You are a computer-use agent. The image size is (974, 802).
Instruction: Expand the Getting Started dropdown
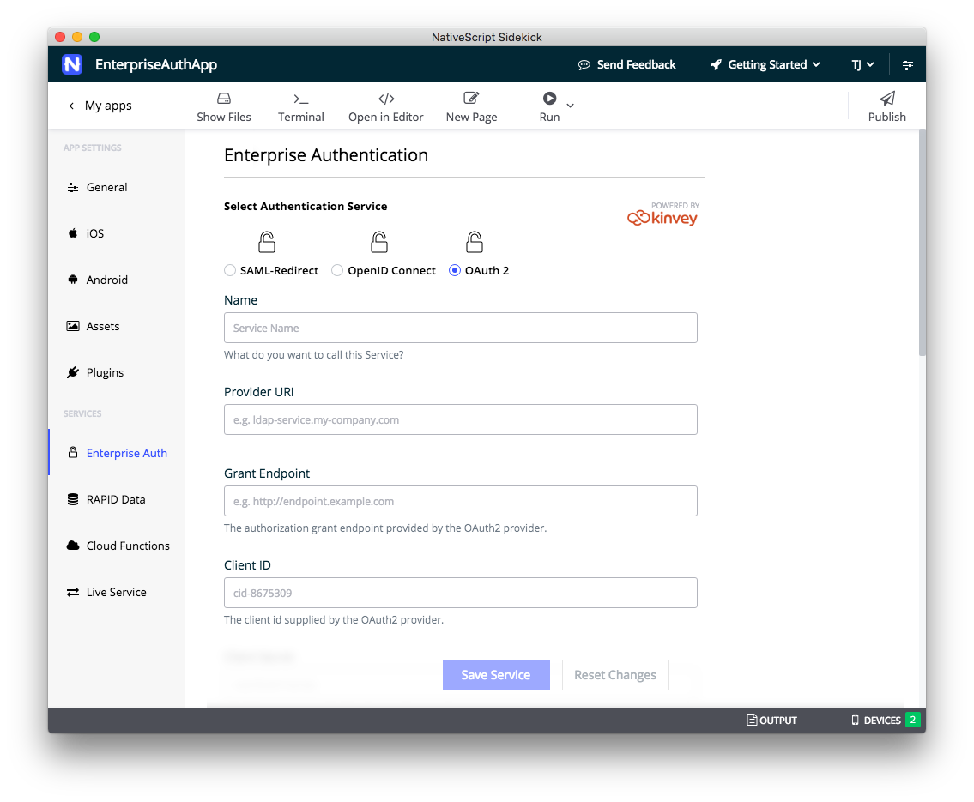[x=764, y=64]
